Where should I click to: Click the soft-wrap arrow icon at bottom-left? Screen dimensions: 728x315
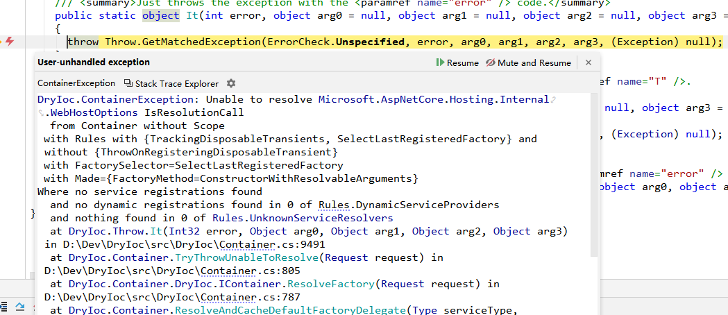[19, 307]
